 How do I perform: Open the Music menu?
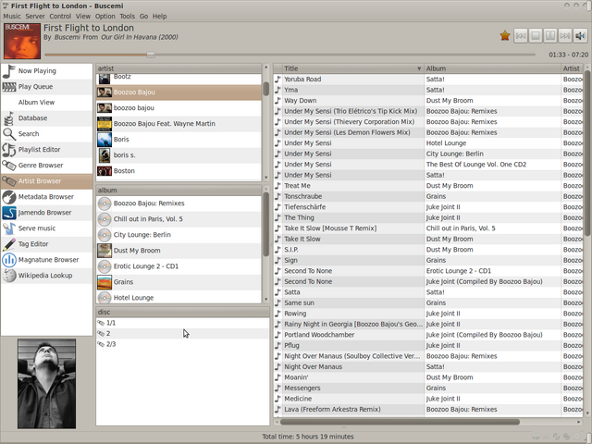(12, 17)
